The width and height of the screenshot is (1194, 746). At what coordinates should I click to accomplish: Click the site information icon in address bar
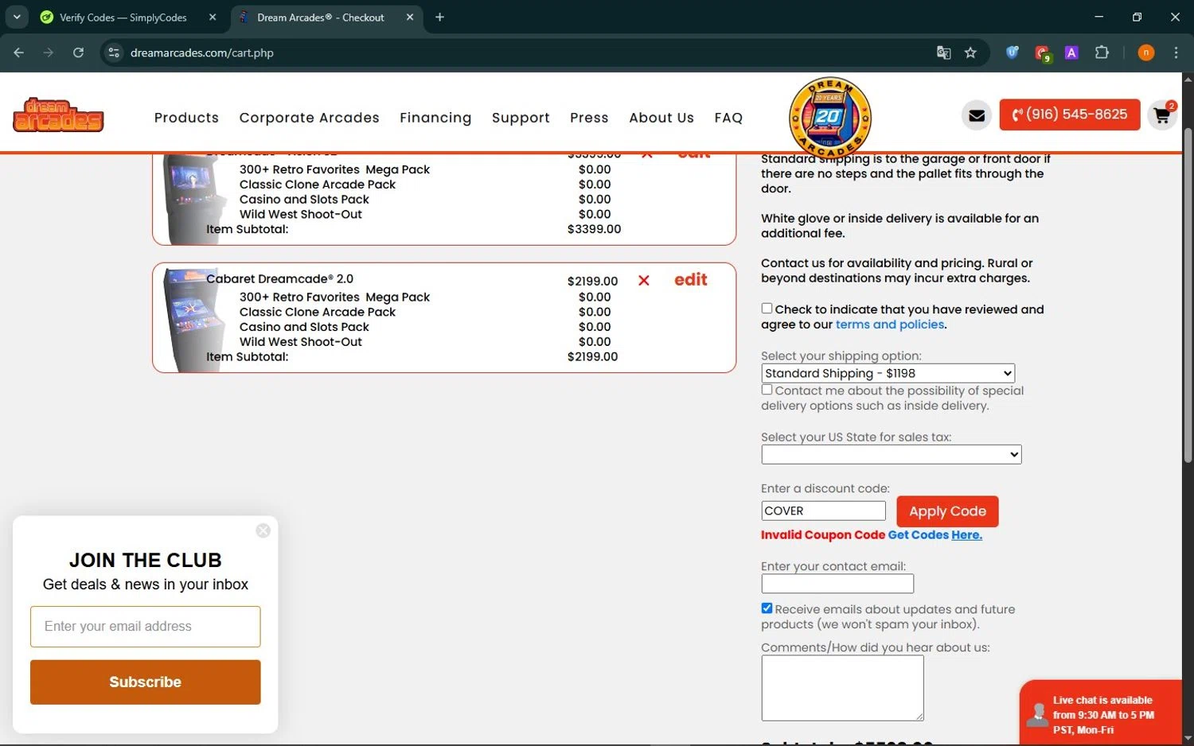114,52
